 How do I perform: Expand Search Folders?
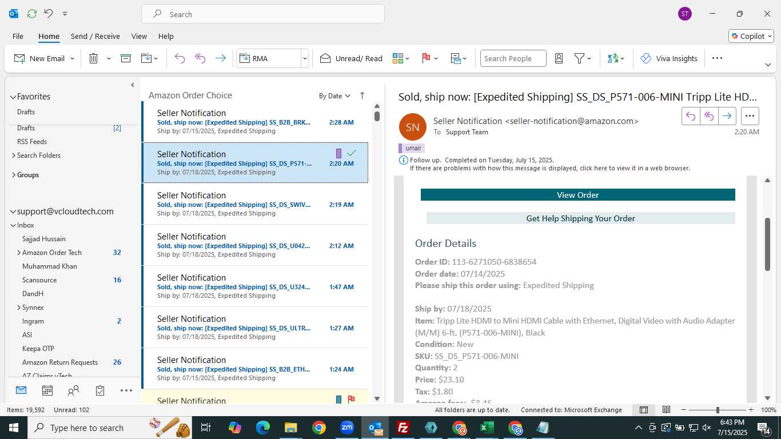tap(14, 155)
